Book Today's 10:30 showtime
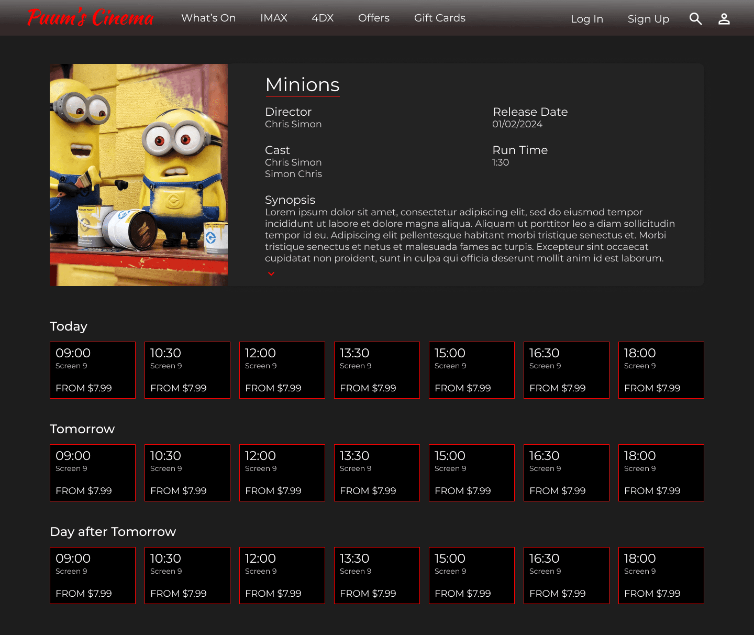 point(187,370)
